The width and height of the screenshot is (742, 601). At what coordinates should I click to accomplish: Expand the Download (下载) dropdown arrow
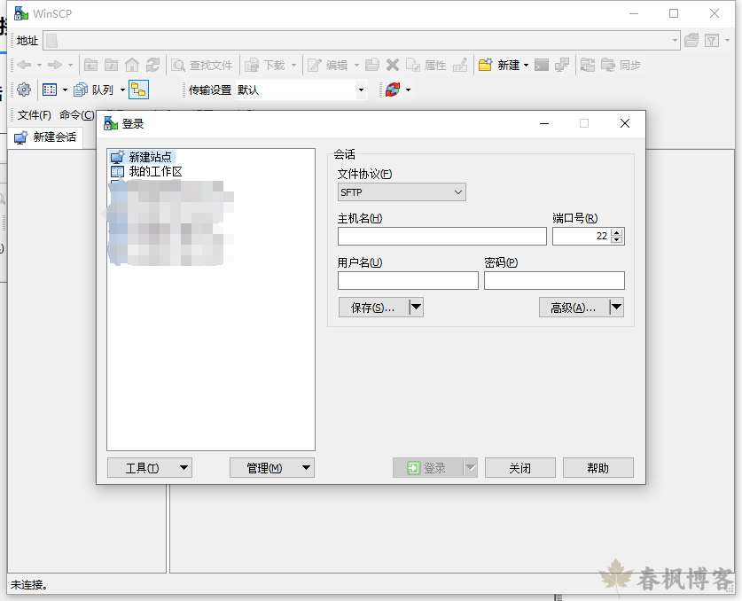click(x=293, y=65)
